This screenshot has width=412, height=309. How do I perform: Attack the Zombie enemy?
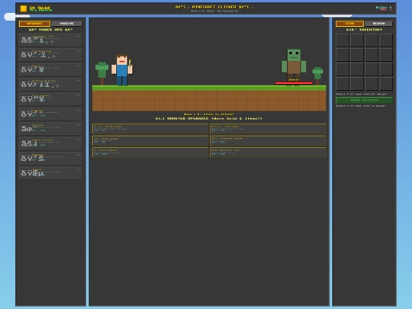tap(294, 67)
